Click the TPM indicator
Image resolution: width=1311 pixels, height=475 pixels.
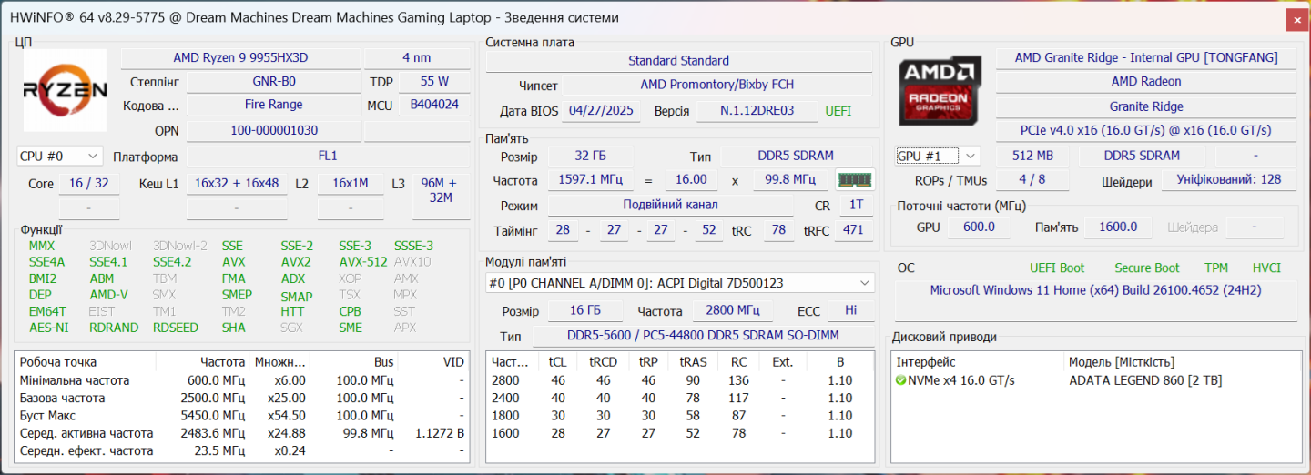pyautogui.click(x=1215, y=268)
